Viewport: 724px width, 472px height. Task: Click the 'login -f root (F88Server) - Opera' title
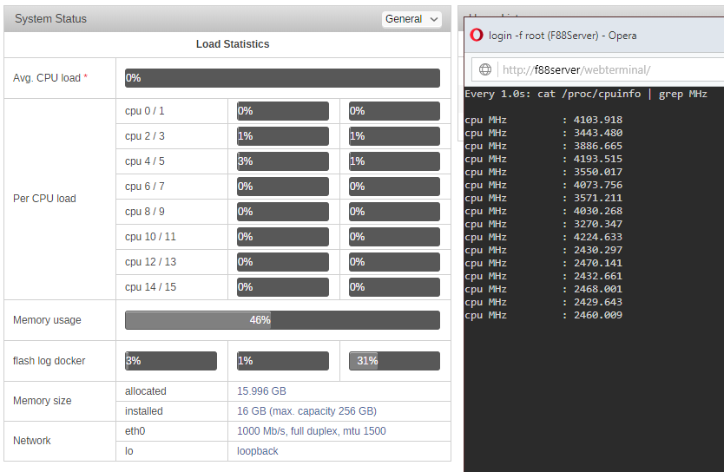pyautogui.click(x=563, y=36)
